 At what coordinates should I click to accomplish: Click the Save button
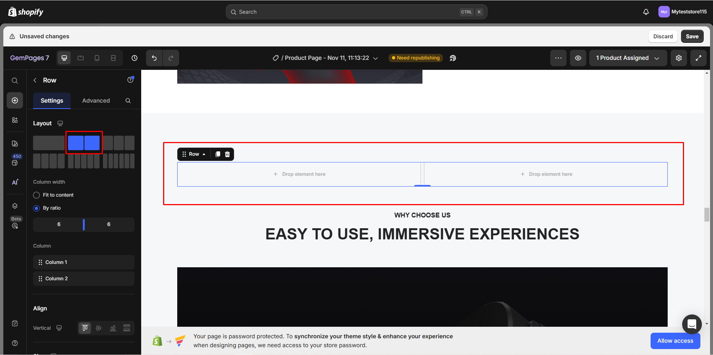click(692, 36)
